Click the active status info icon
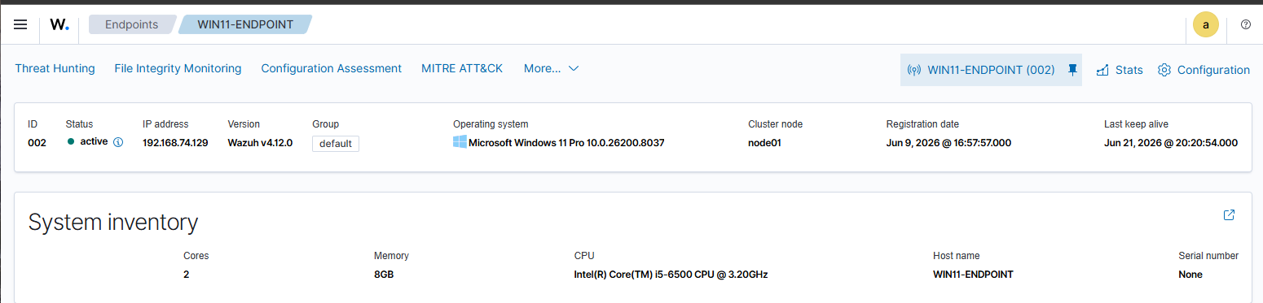The image size is (1263, 303). pos(117,142)
